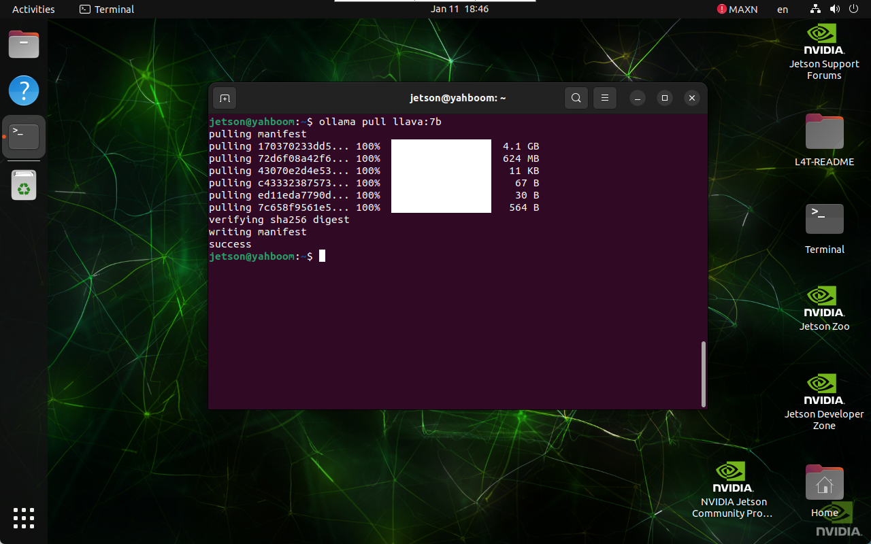Screen dimensions: 871x544
Task: Click the 'verifying sha256 digest' line
Action: (279, 220)
